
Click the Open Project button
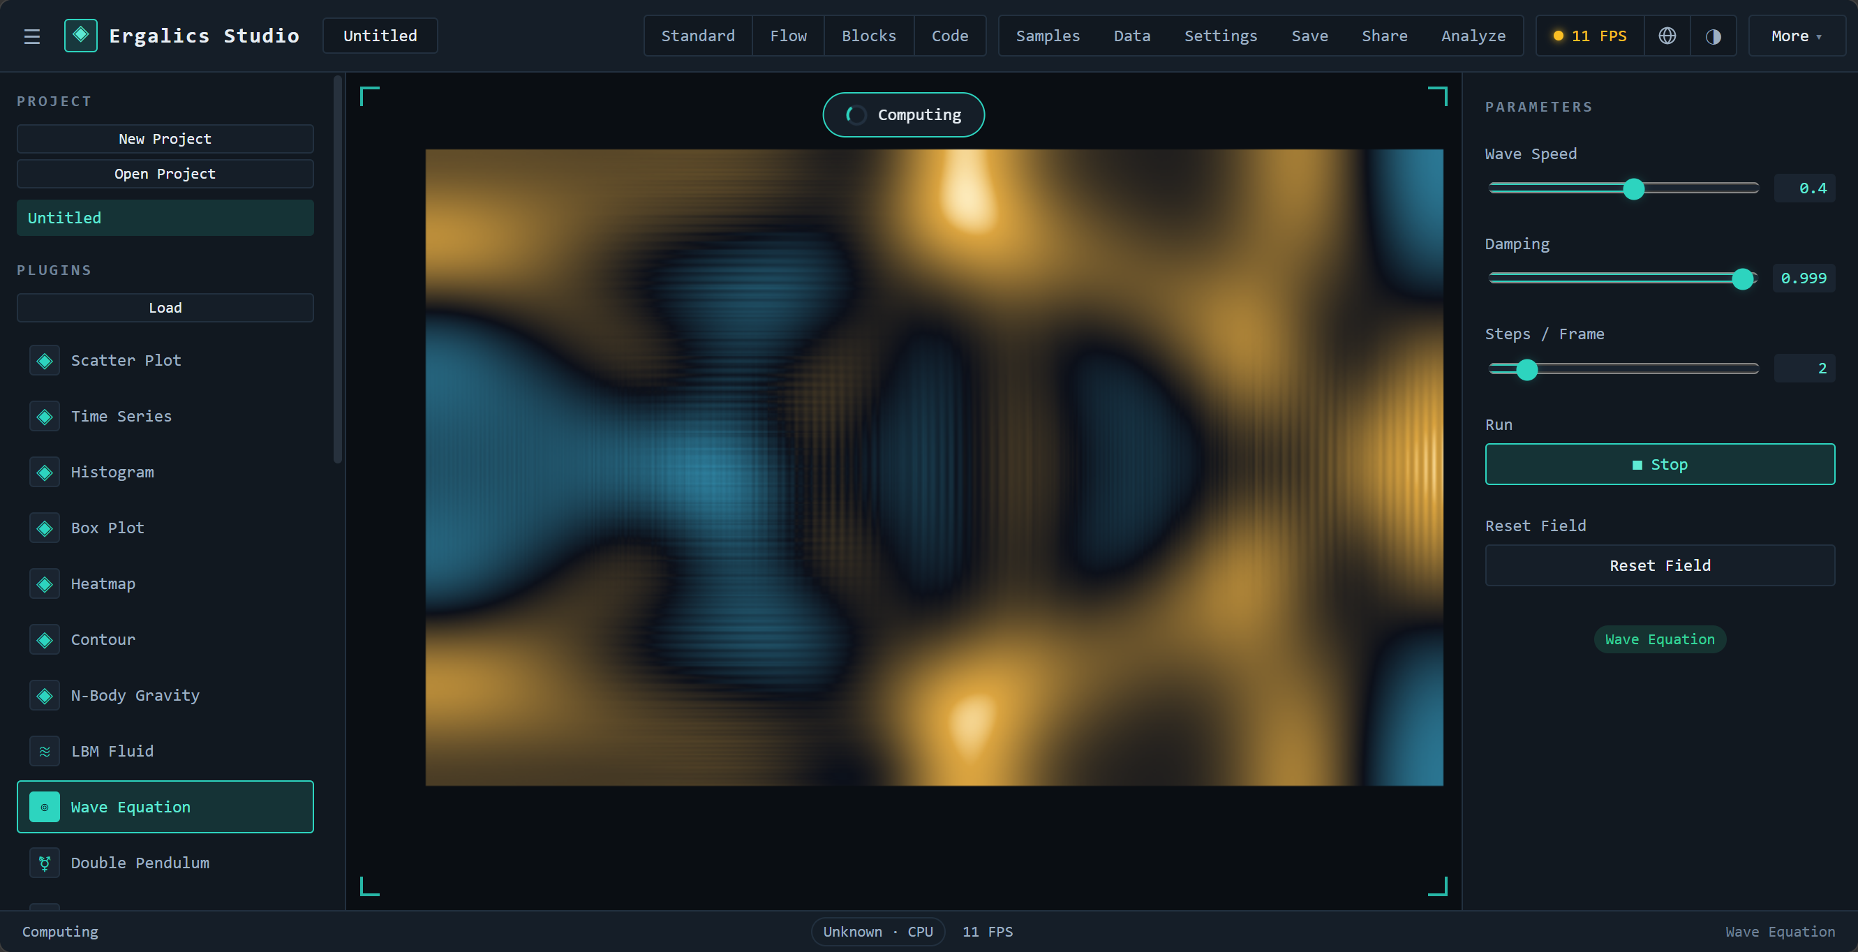pos(165,174)
